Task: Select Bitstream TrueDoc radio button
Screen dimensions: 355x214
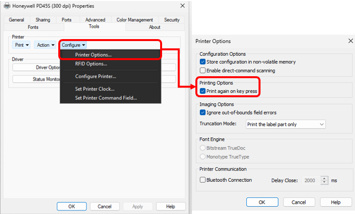Action: pos(203,148)
